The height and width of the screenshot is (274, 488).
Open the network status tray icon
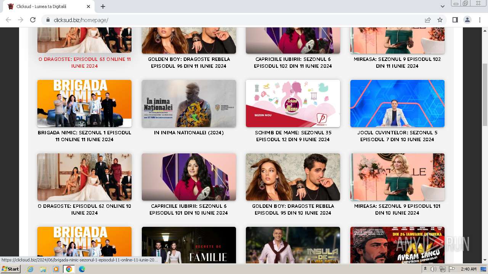click(x=443, y=269)
